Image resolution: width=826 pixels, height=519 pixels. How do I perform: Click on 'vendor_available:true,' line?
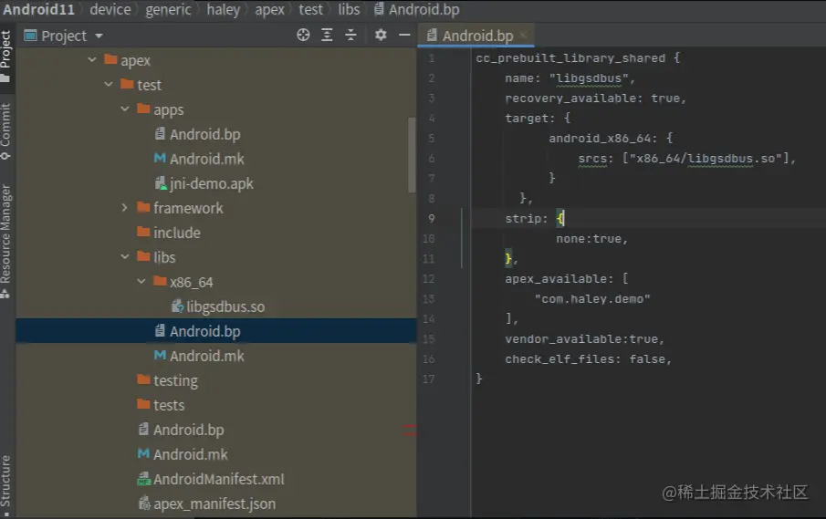(x=585, y=339)
